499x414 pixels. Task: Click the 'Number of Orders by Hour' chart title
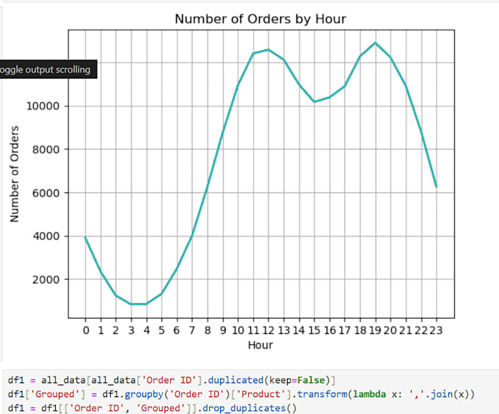click(261, 19)
